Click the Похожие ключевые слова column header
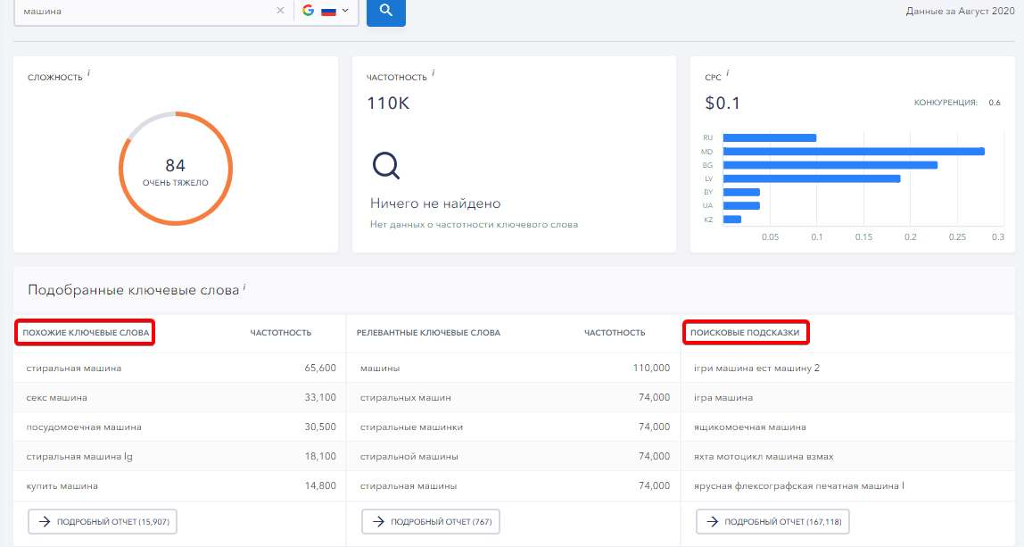The height and width of the screenshot is (547, 1024). [x=86, y=333]
